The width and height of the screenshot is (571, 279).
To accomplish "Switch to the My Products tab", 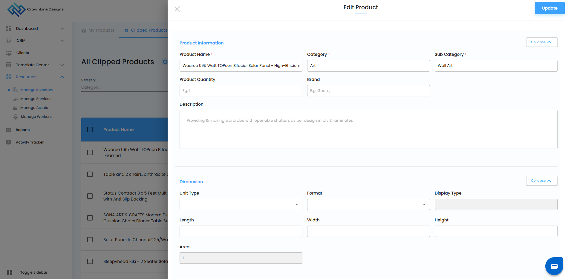I will click(x=98, y=30).
